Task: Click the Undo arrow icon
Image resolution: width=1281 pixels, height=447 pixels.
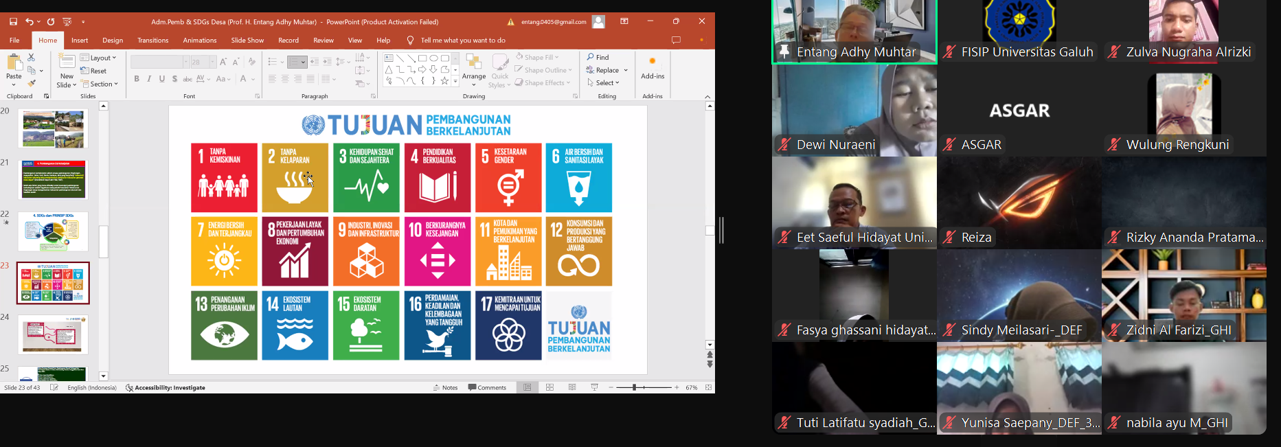Action: click(x=30, y=22)
